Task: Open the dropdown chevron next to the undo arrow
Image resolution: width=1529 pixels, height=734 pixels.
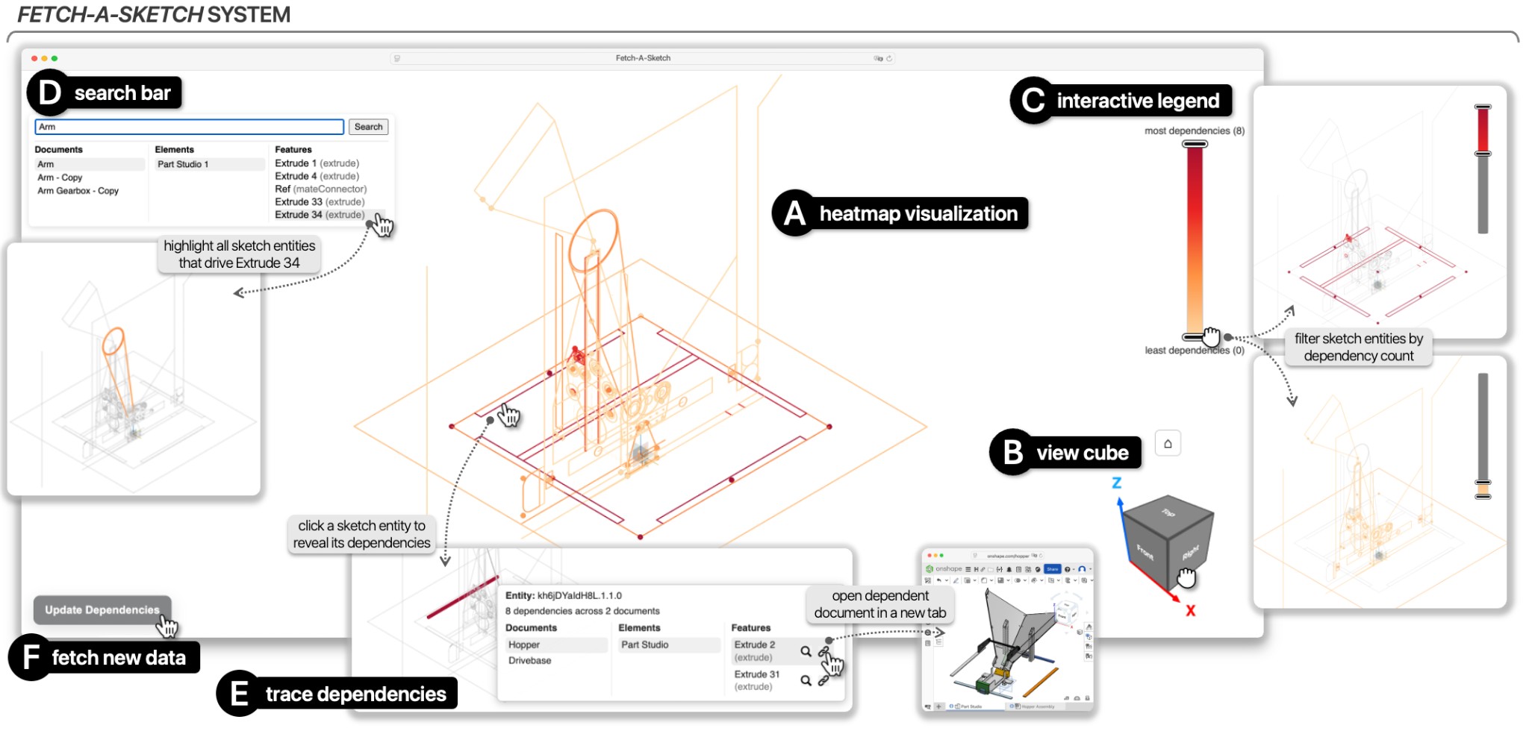Action: pos(947,580)
